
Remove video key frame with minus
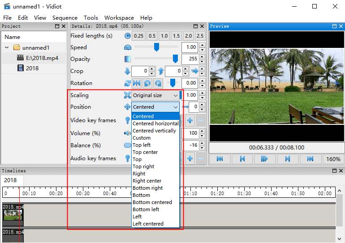pyautogui.click(x=201, y=120)
